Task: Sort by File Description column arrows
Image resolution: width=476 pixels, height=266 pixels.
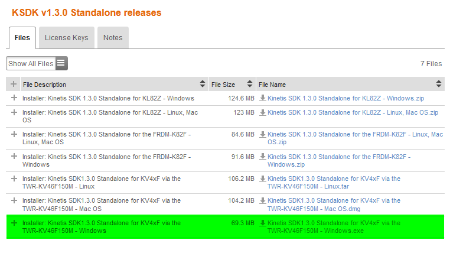Action: click(203, 84)
